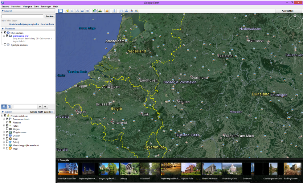Collapse the Plaatsen panel triangle
Image resolution: width=303 pixels, height=183 pixels.
pos(3,29)
